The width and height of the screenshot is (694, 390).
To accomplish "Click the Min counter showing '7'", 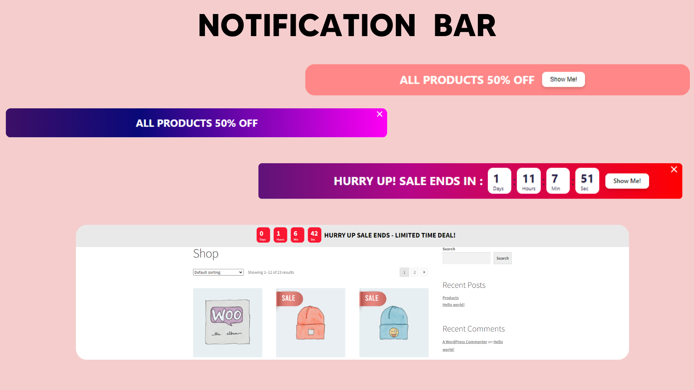I will coord(556,181).
